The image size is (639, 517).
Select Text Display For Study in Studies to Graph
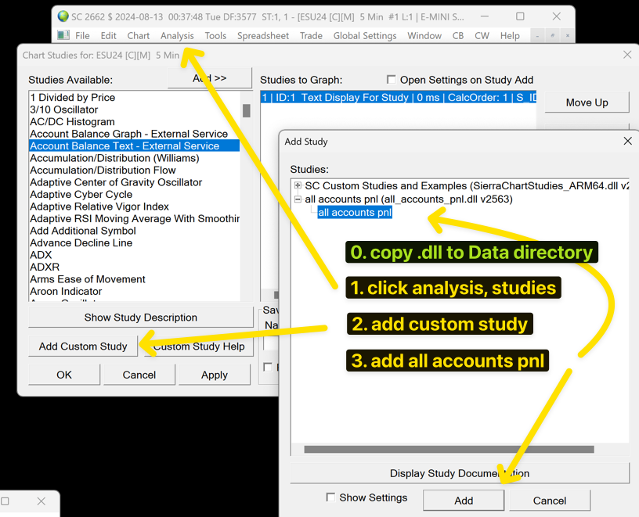398,97
